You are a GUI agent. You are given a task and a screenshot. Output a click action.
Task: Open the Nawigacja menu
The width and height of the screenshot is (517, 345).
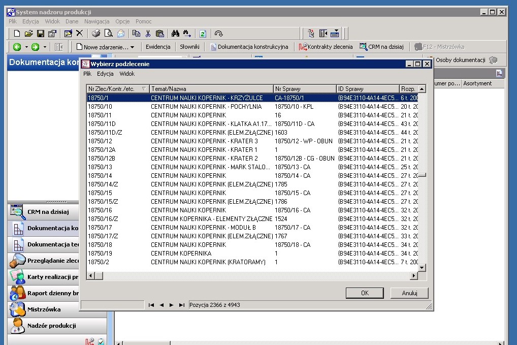(x=96, y=21)
